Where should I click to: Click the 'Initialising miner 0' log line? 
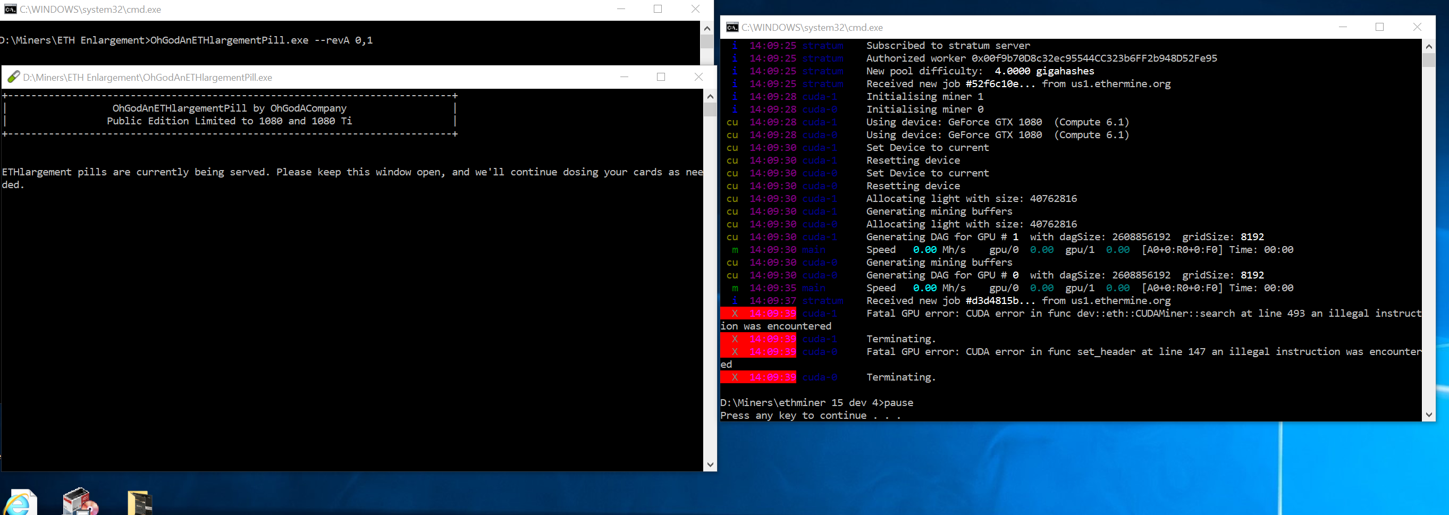pyautogui.click(x=925, y=109)
